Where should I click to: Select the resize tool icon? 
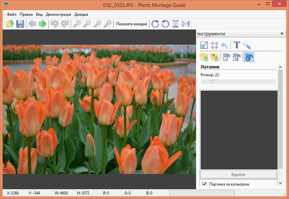pyautogui.click(x=205, y=45)
